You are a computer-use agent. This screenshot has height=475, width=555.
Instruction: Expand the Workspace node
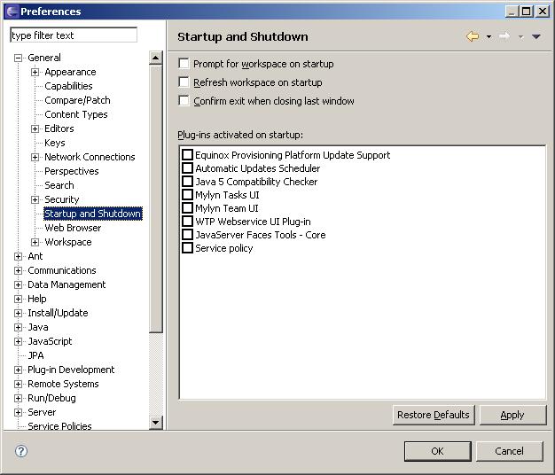35,242
